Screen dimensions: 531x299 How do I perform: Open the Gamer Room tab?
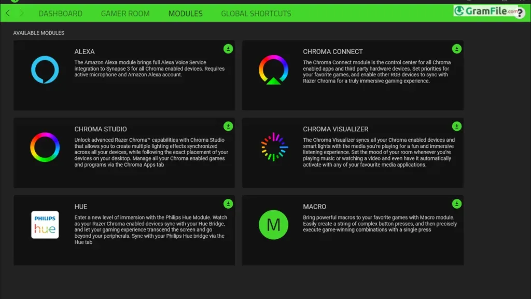[125, 13]
